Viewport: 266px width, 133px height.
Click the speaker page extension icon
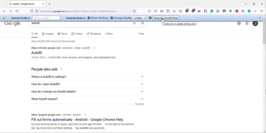(x=218, y=11)
